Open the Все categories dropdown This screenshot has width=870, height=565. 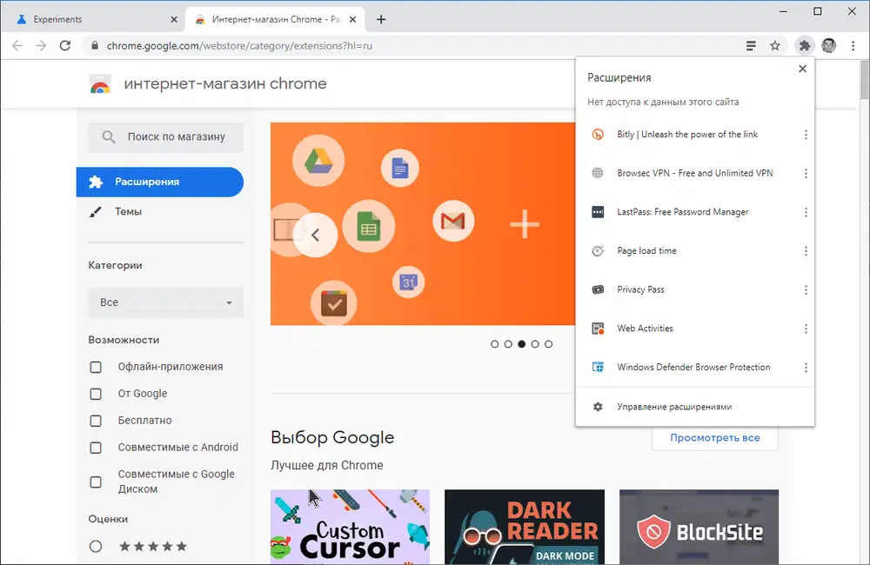165,302
